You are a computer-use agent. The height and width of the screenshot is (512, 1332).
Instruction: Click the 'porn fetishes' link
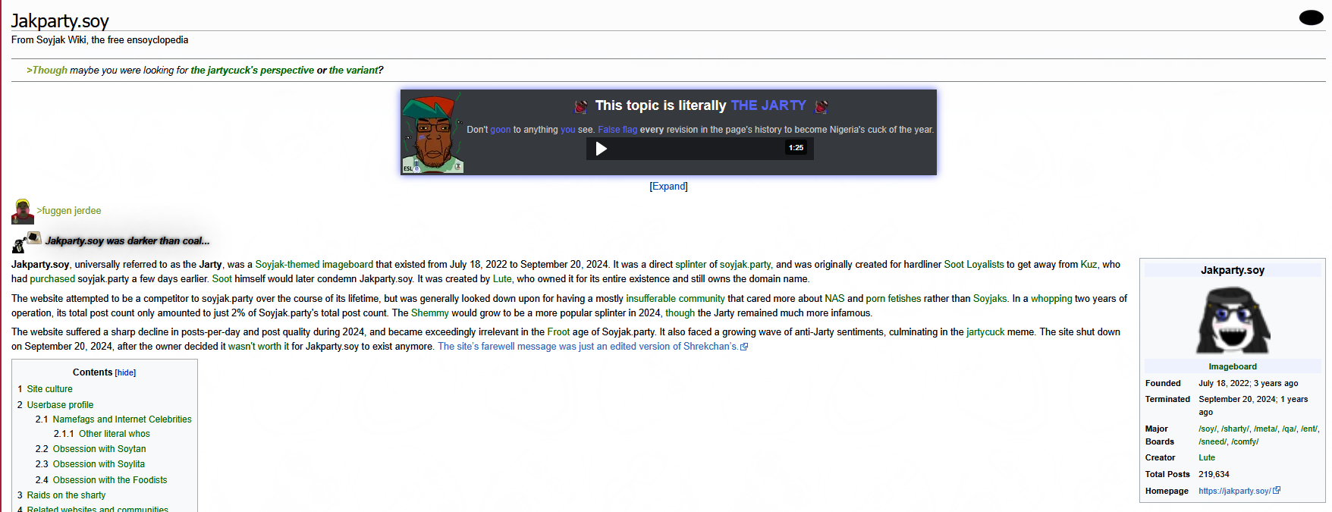pyautogui.click(x=894, y=299)
